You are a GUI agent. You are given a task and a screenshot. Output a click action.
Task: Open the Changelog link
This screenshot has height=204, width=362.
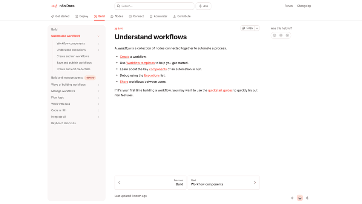coord(304,6)
